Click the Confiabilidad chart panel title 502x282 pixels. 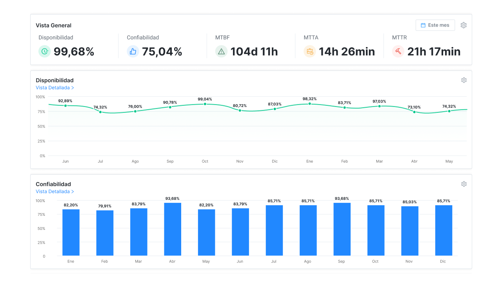(53, 184)
